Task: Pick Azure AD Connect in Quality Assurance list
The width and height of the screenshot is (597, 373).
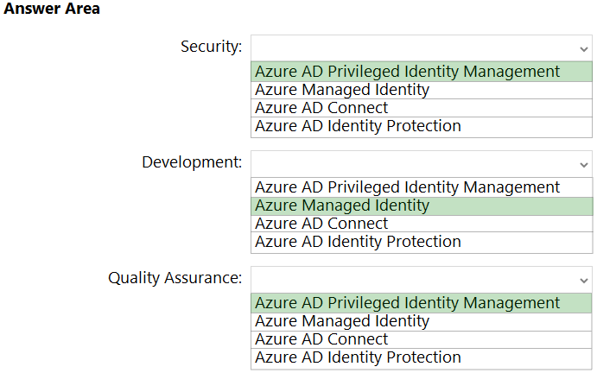Action: 321,339
